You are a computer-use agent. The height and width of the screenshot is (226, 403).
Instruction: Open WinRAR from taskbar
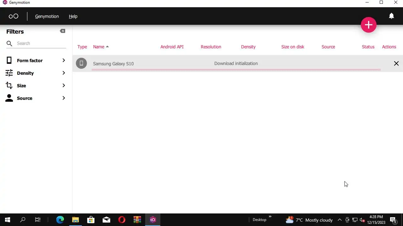pyautogui.click(x=137, y=220)
